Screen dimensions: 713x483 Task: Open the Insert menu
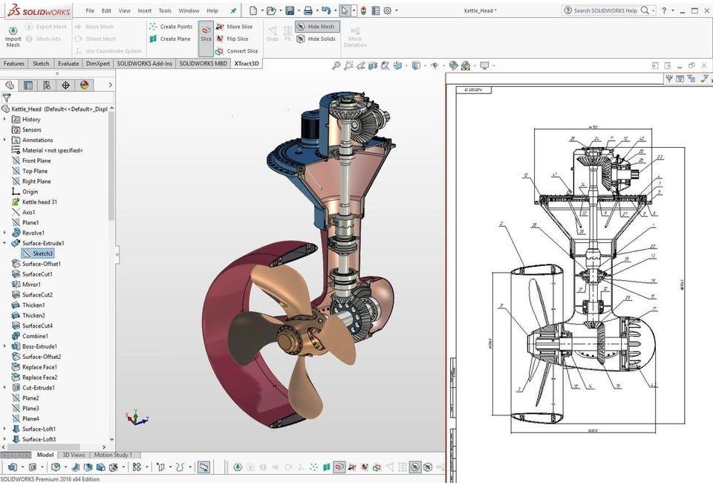[145, 10]
